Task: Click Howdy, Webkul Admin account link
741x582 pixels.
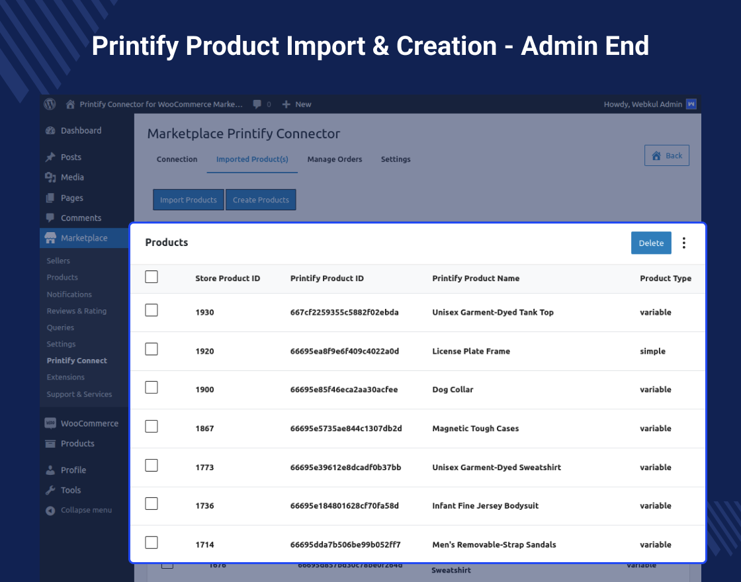Action: (x=642, y=104)
